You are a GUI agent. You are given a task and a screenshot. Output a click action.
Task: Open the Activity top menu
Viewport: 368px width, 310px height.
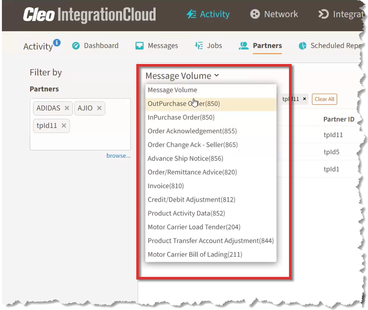tap(208, 14)
